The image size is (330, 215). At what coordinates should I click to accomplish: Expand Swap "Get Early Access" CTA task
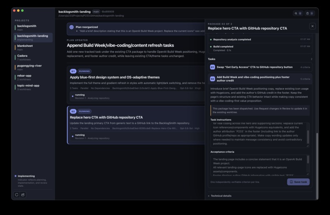pos(260,67)
